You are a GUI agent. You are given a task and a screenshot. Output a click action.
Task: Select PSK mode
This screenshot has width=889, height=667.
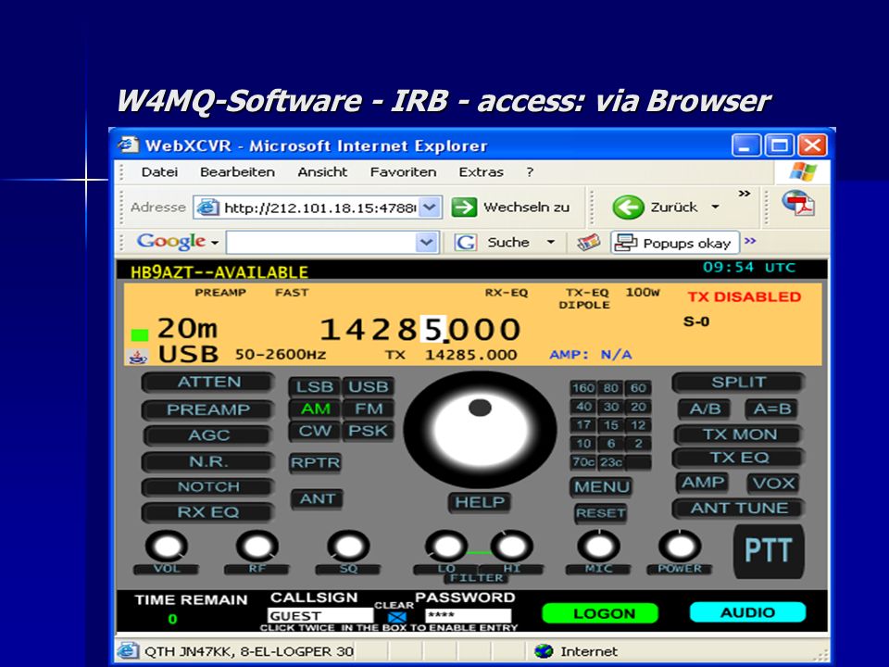[368, 431]
